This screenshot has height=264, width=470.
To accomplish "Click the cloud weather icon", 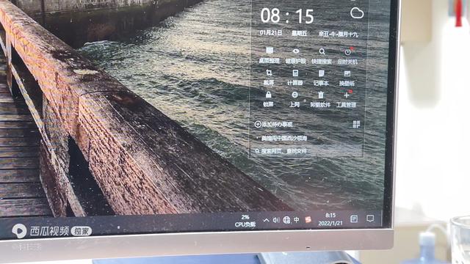I will 357,13.
